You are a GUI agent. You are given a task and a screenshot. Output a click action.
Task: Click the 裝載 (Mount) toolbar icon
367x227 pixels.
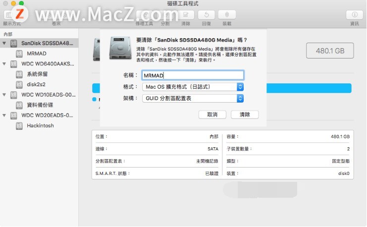coord(227,15)
